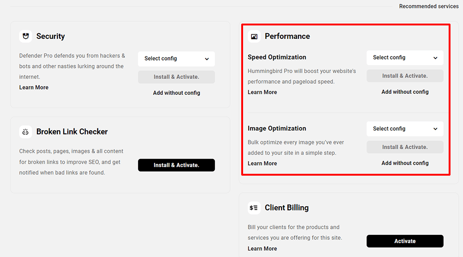Click the Bulk optimize every image description
Screen dimensions: 463x257
296,147
